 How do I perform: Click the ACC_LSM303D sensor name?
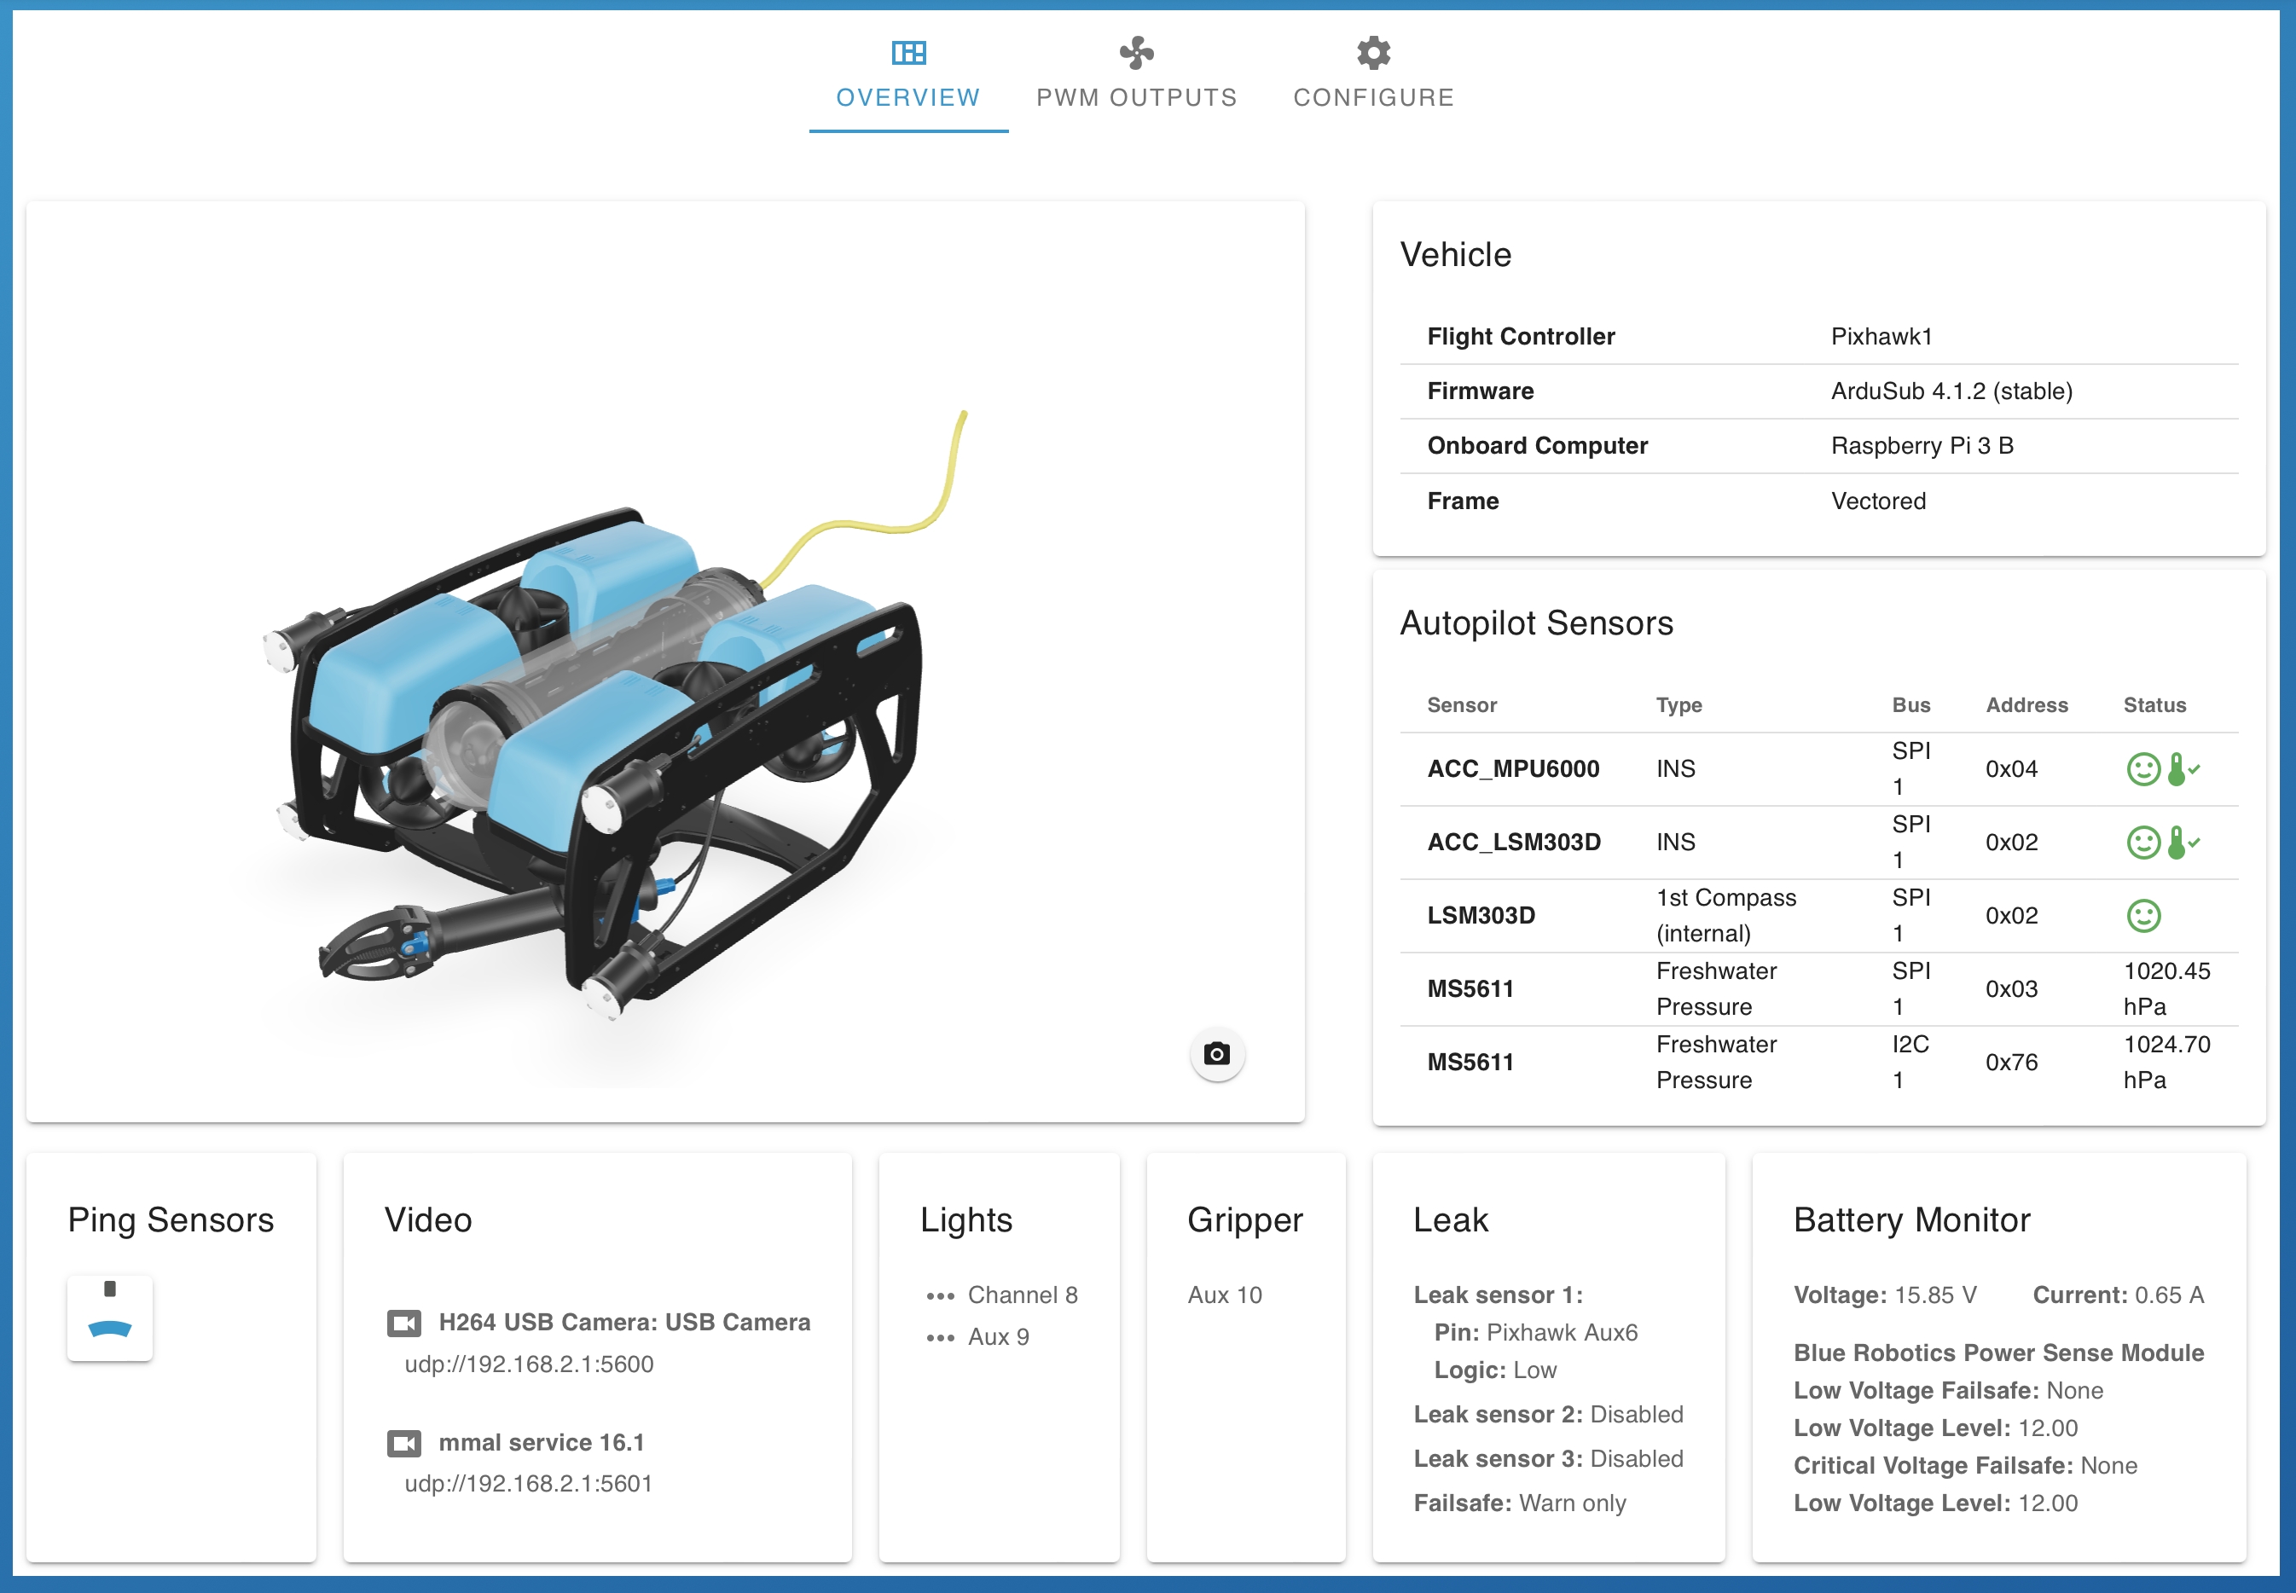coord(1513,843)
